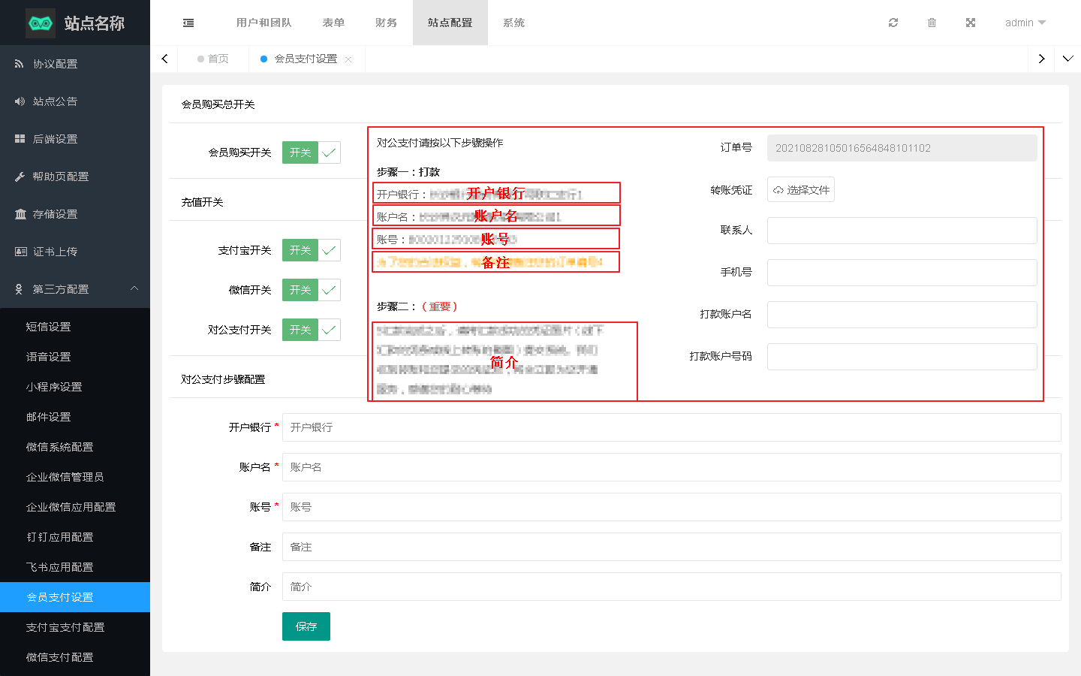Open 支付宝支付配置 in the sidebar
Viewport: 1081px width, 676px height.
point(65,627)
